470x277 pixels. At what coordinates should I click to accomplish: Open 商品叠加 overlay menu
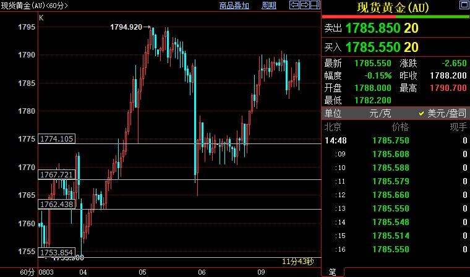coord(234,6)
